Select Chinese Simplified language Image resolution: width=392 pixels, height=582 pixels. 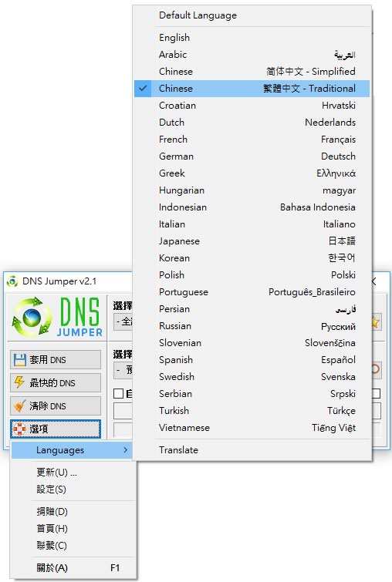click(252, 71)
